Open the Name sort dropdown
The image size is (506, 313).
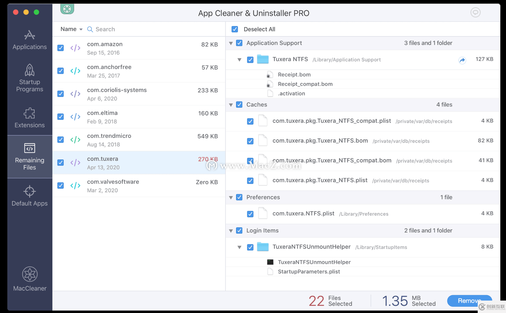71,29
